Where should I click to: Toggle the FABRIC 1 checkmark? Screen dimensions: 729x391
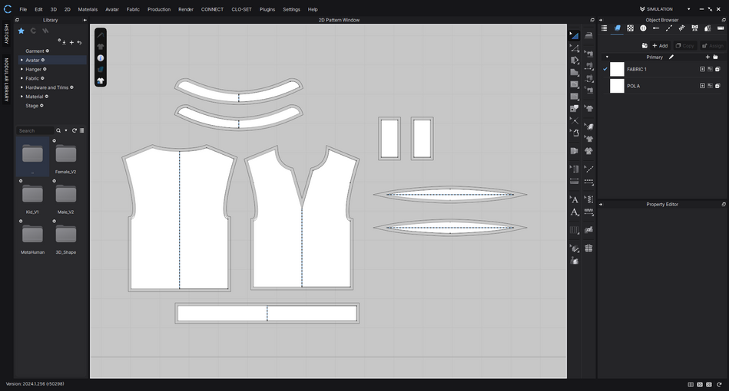[x=605, y=69]
